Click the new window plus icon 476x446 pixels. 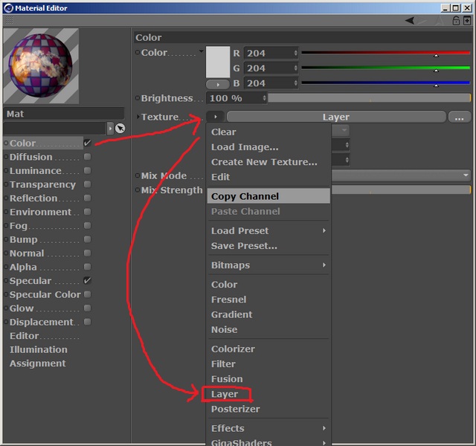point(467,21)
